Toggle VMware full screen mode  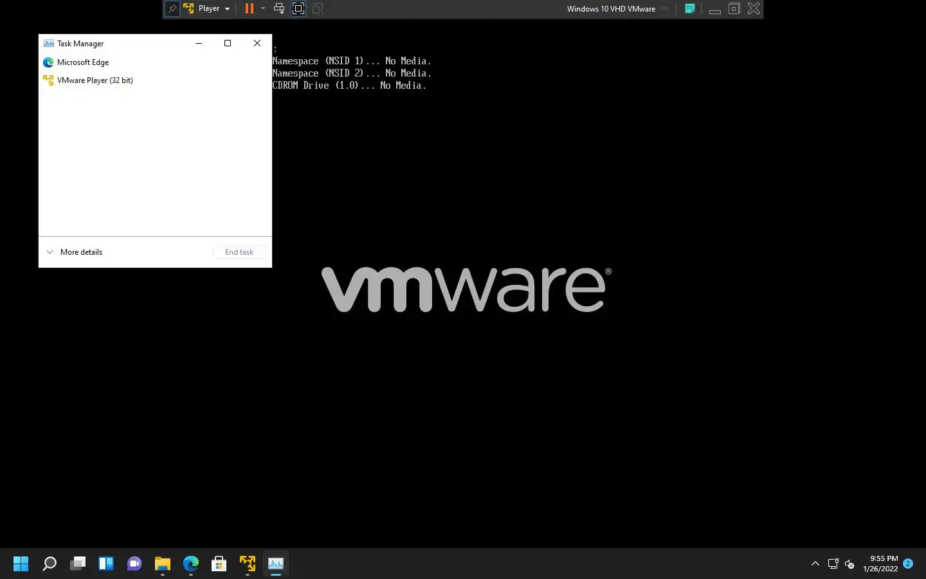click(298, 8)
